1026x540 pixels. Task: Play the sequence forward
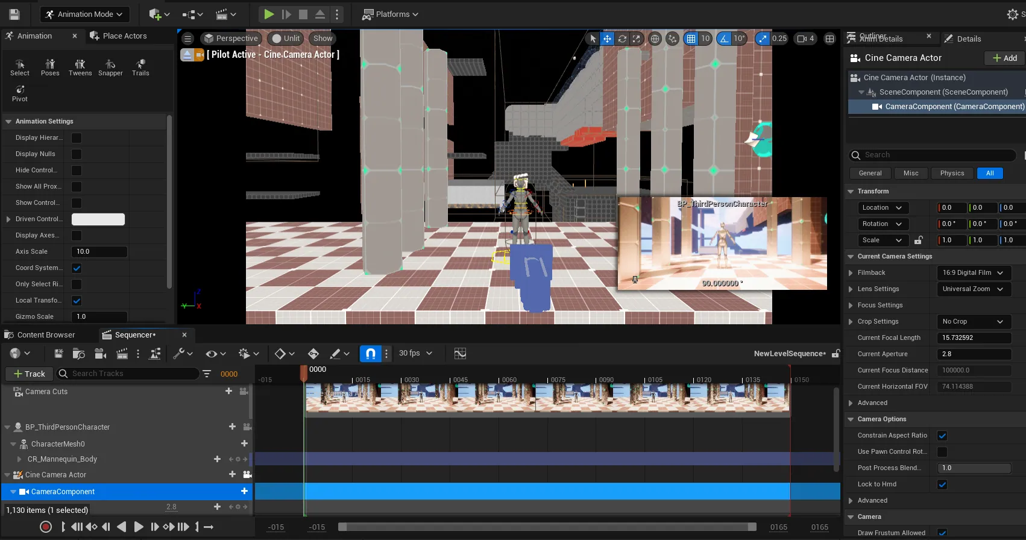coord(138,527)
